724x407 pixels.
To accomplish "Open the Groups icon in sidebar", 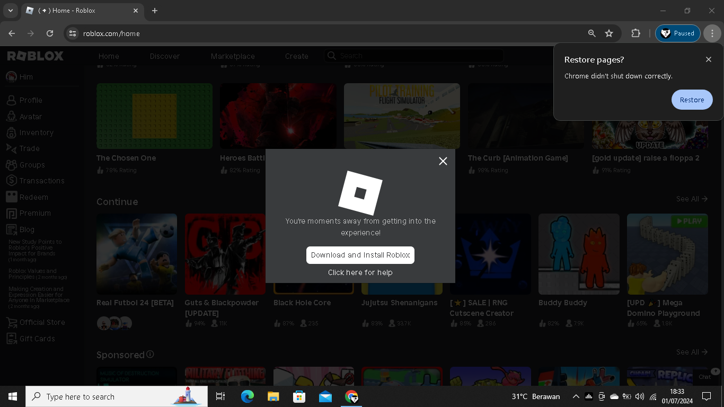I will [x=11, y=165].
